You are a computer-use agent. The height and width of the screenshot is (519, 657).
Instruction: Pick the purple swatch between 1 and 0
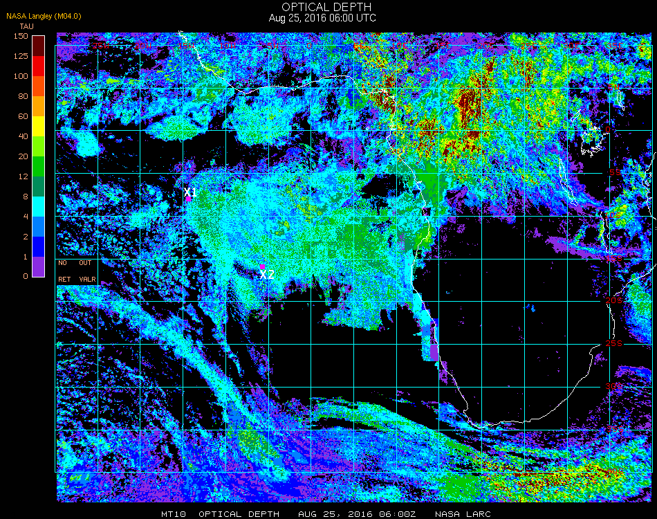(38, 266)
